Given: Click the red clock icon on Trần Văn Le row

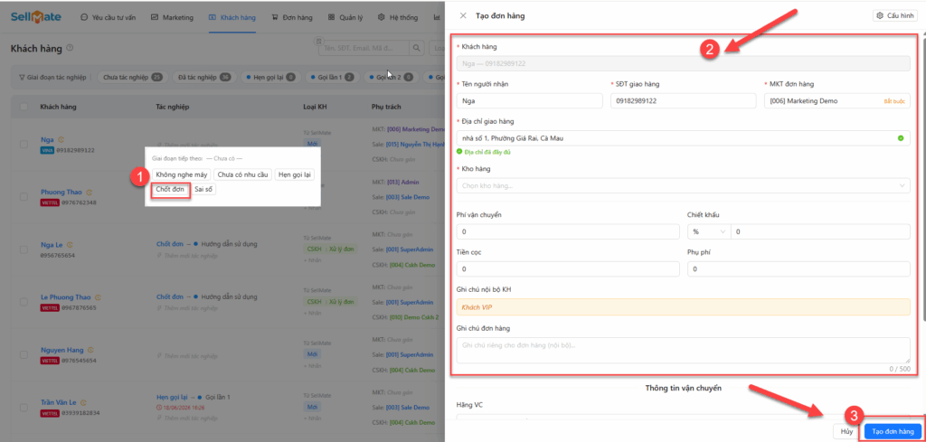Looking at the screenshot, I should click(x=159, y=408).
